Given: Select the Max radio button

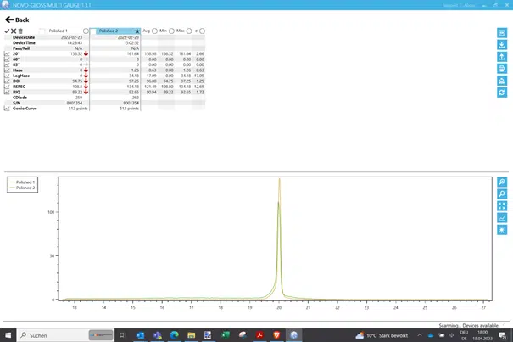Looking at the screenshot, I should pos(191,31).
